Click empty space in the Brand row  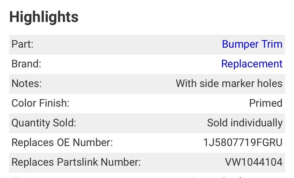[x=130, y=64]
